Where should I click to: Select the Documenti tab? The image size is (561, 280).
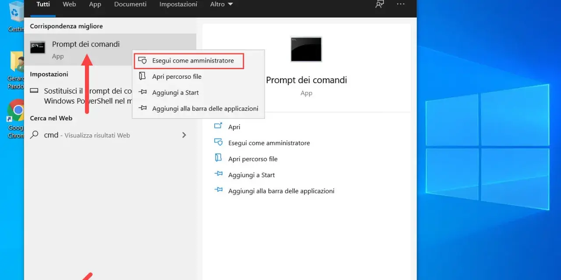coord(130,4)
